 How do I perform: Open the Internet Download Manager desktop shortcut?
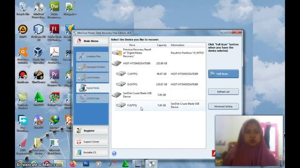tap(54, 123)
